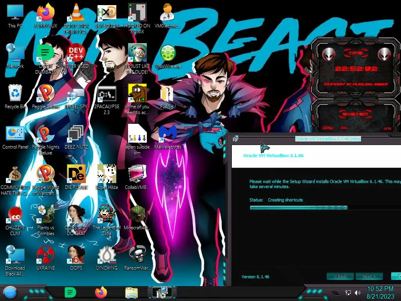Image resolution: width=401 pixels, height=301 pixels.
Task: Click the Oracle VM VirtualBox 6.1.46 header text
Action: coord(273,155)
